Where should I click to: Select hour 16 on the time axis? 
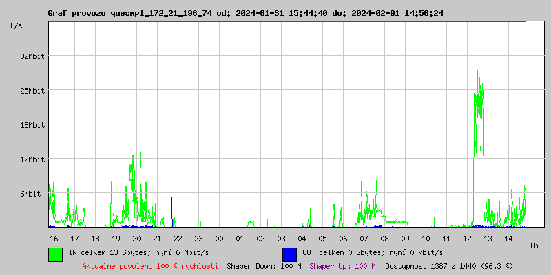[54, 238]
